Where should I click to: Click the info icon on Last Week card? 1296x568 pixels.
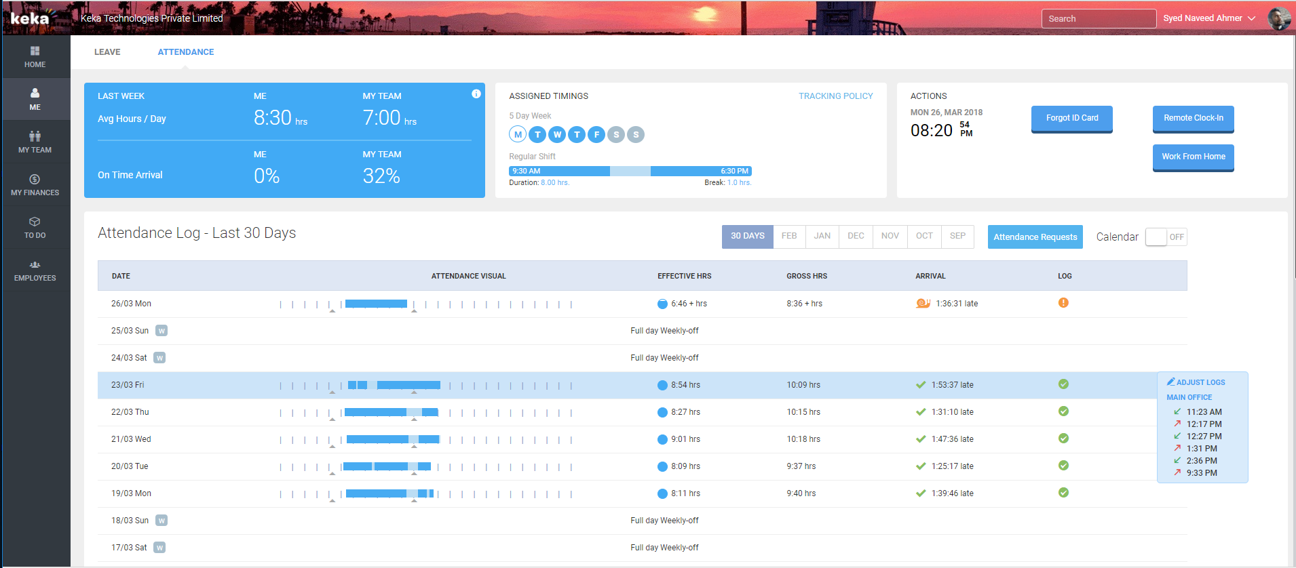pyautogui.click(x=476, y=94)
